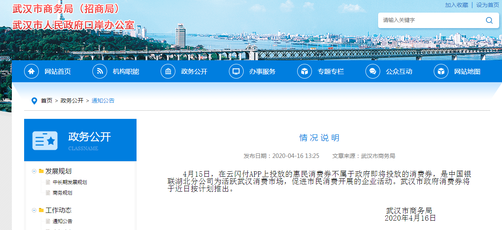Click the building icon beside 政务公开

click(168, 72)
